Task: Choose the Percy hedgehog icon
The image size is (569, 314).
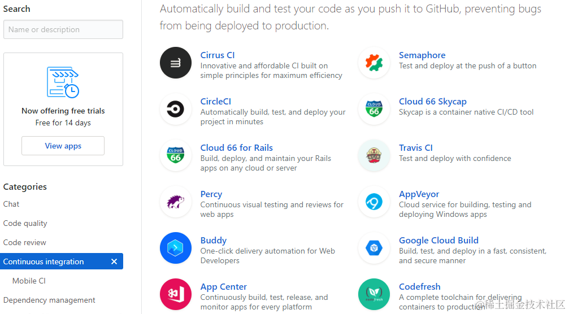Action: pyautogui.click(x=176, y=202)
